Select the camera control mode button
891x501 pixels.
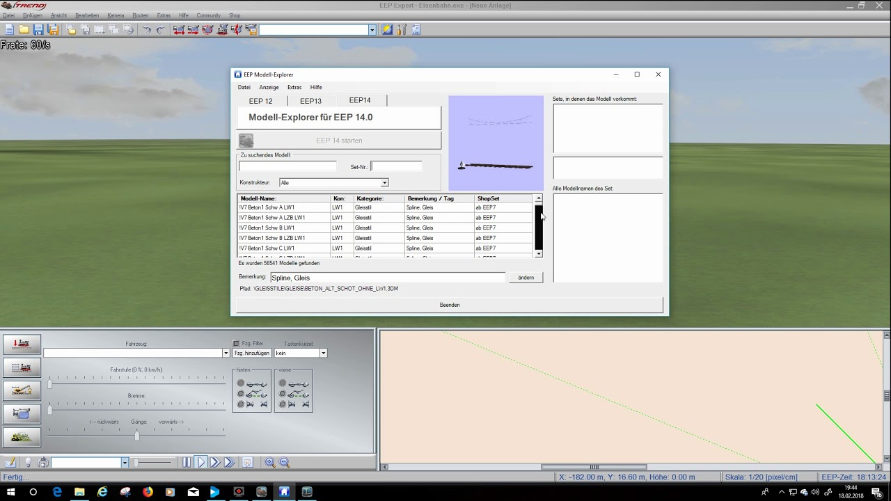[22, 414]
